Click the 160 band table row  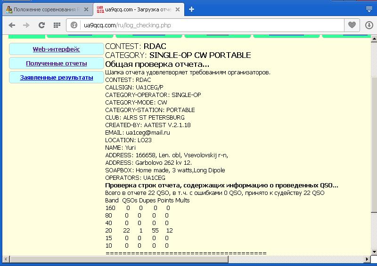coord(138,208)
